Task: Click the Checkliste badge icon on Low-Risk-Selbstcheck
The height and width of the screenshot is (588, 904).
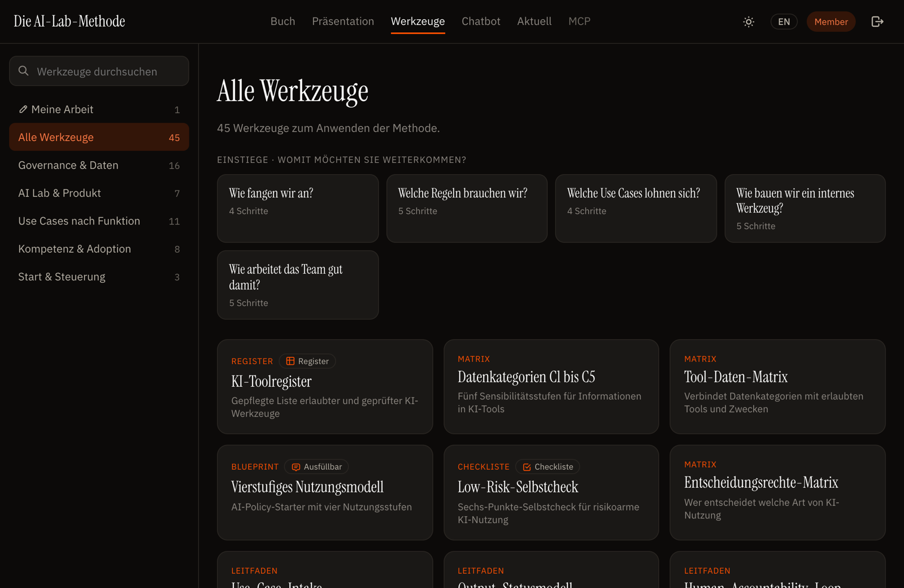Action: [527, 467]
